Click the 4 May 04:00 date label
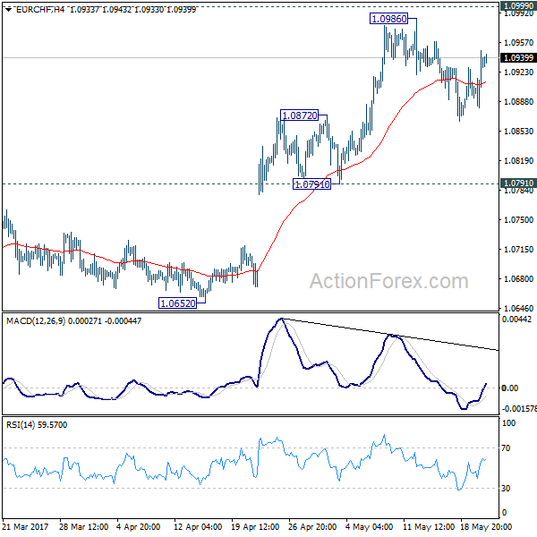Screen dimensions: 537x537 [369, 527]
